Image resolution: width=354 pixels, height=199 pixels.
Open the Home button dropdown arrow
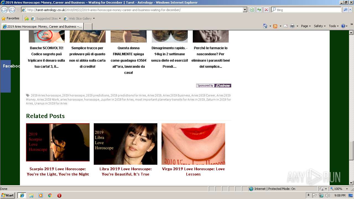click(270, 26)
